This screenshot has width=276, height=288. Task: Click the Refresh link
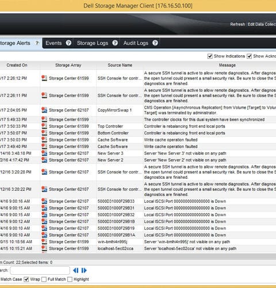237,24
